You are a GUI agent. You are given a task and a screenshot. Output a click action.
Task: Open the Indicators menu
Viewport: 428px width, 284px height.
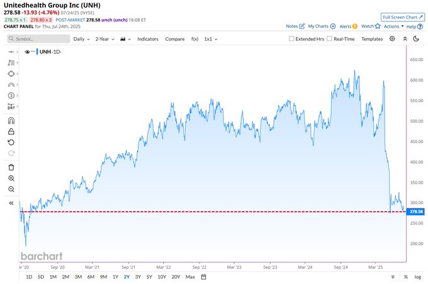coord(148,39)
